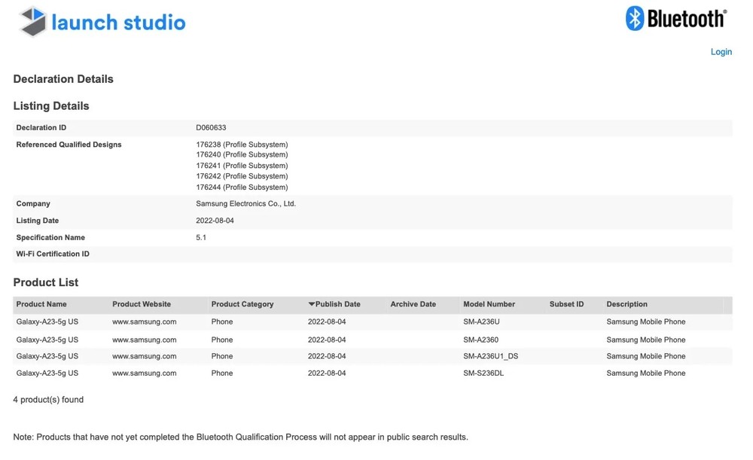Sort table by Product Name column
The height and width of the screenshot is (460, 753).
click(x=41, y=304)
